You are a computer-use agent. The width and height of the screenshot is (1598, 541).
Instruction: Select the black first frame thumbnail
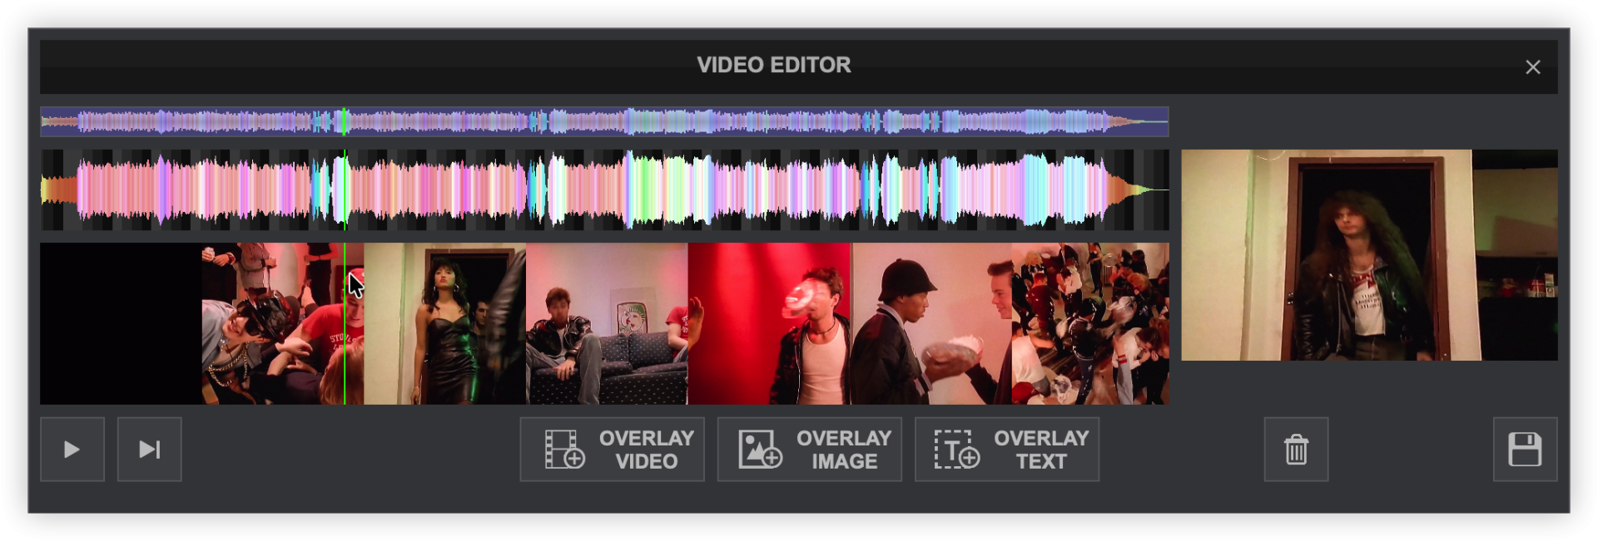click(x=121, y=323)
